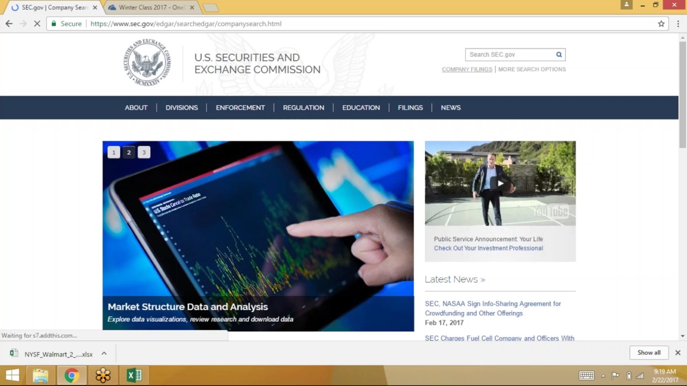The width and height of the screenshot is (687, 386).
Task: Open Excel from the taskbar
Action: coord(134,375)
